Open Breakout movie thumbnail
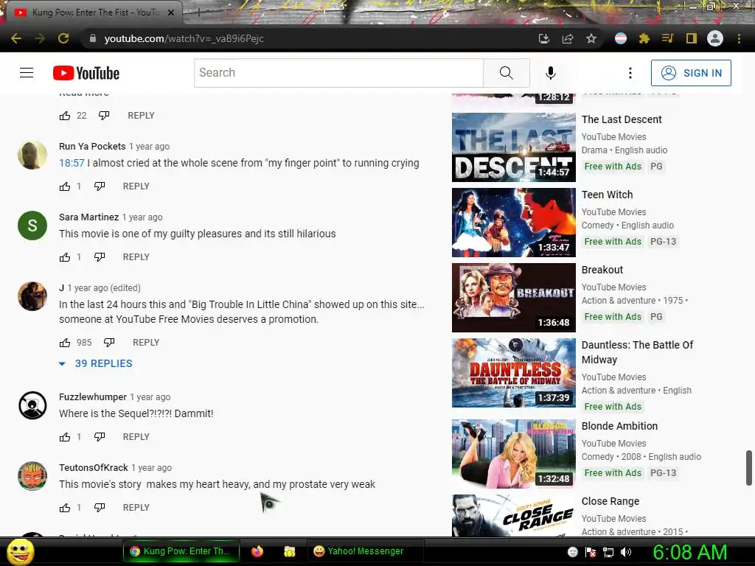The height and width of the screenshot is (566, 755). [514, 298]
